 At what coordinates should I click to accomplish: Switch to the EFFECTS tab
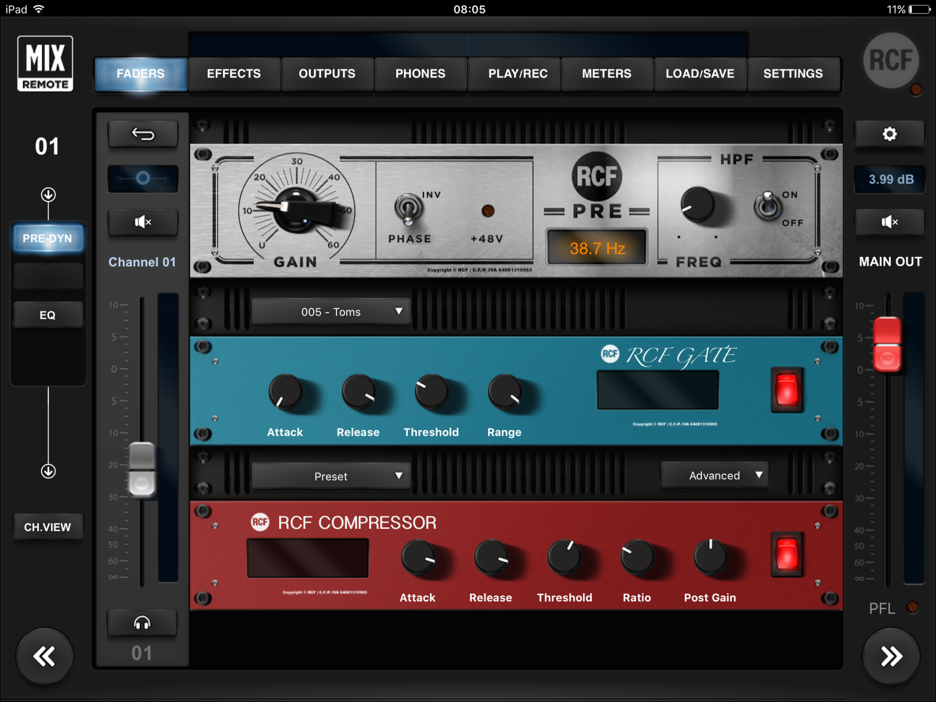click(233, 74)
